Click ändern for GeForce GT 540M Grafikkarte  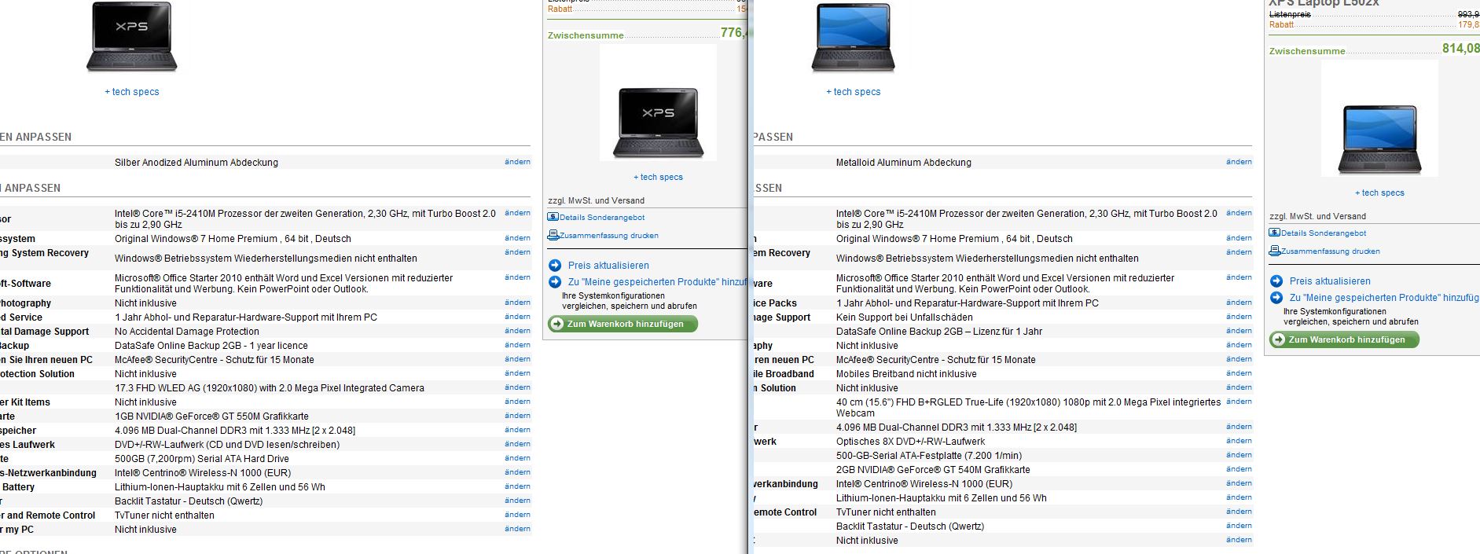[x=1239, y=469]
